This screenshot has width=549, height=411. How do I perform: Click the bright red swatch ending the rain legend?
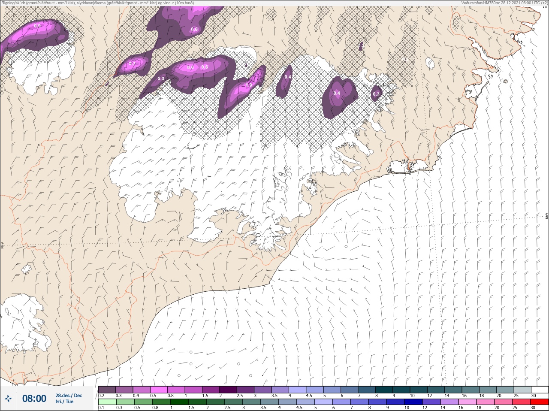point(540,402)
